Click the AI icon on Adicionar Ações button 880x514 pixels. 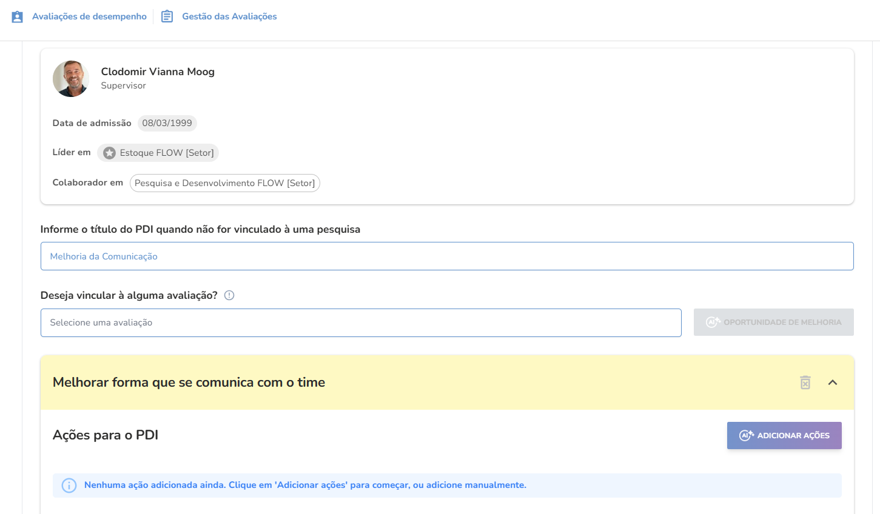(x=747, y=435)
